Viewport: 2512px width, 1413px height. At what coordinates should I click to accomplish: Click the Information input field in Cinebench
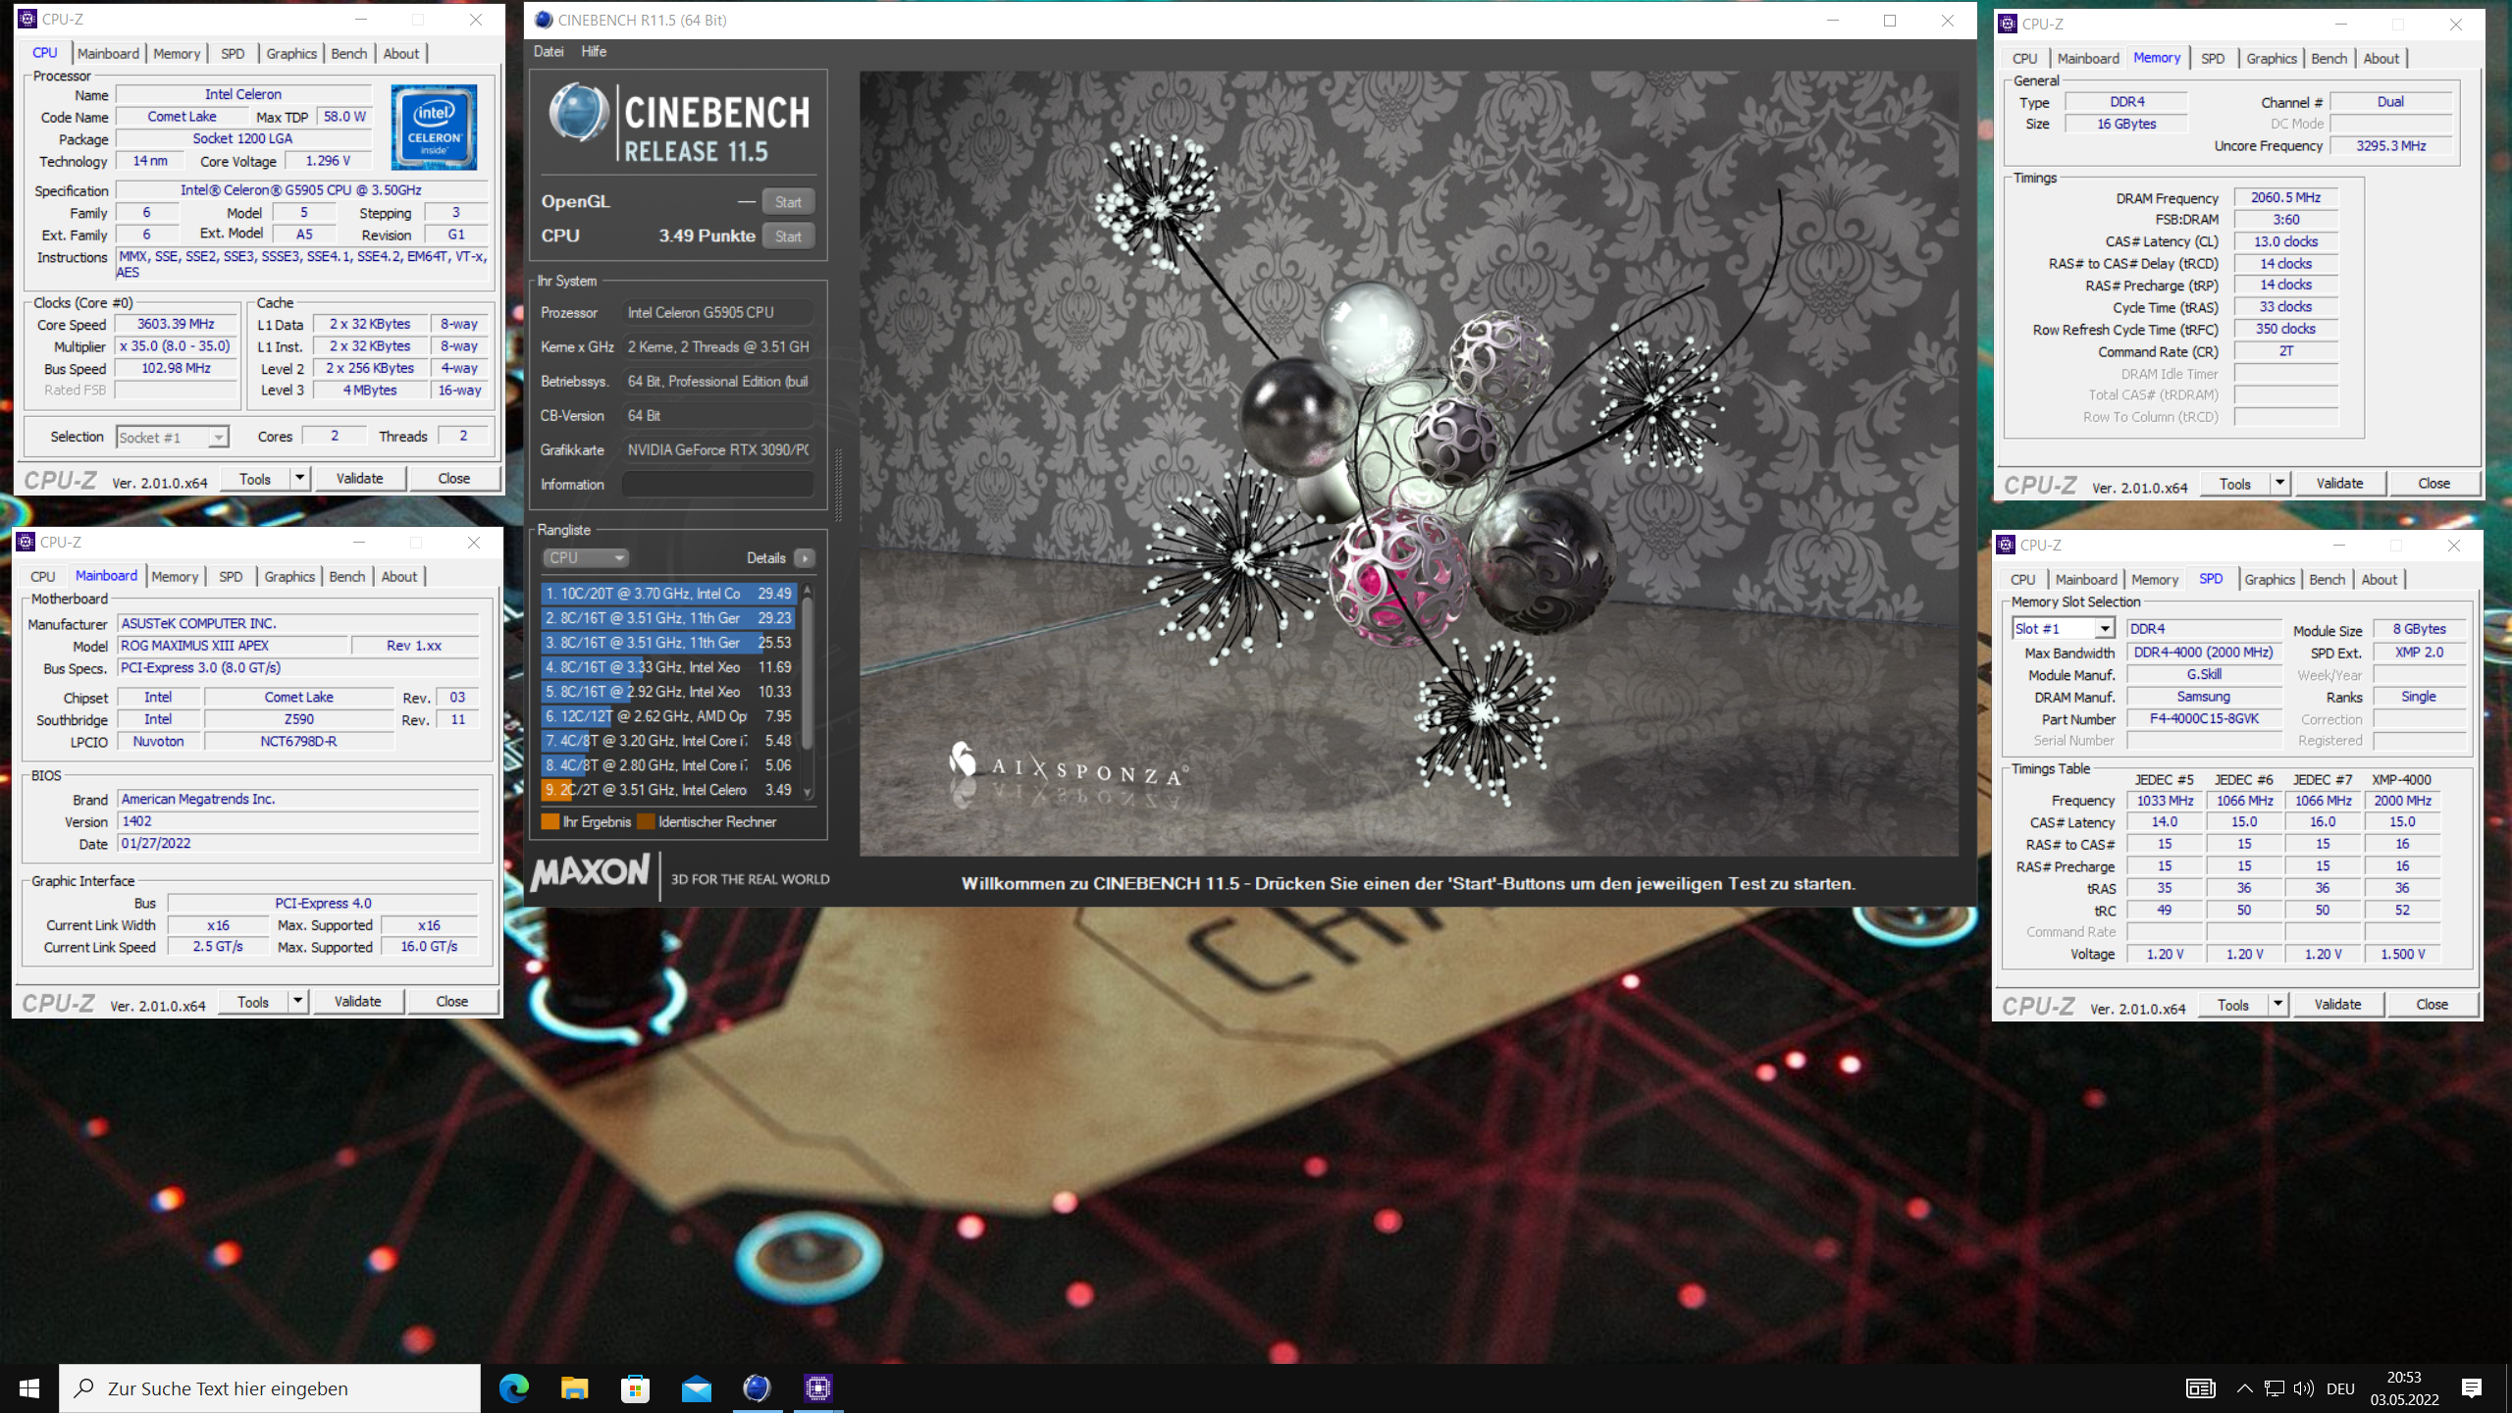click(x=717, y=484)
